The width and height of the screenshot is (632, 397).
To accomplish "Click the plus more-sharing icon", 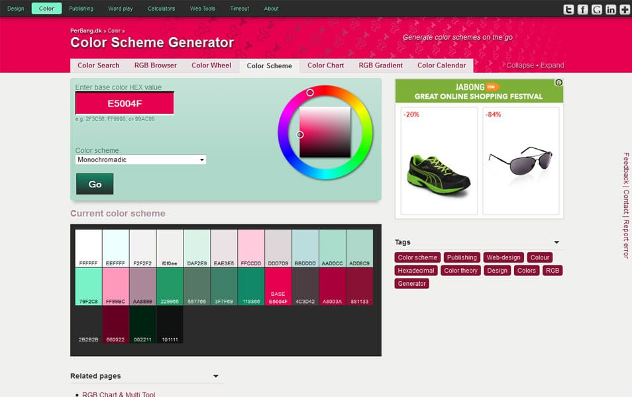I will click(625, 9).
